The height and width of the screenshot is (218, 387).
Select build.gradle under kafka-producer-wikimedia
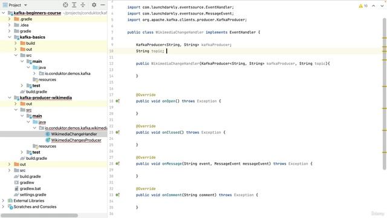(x=36, y=158)
